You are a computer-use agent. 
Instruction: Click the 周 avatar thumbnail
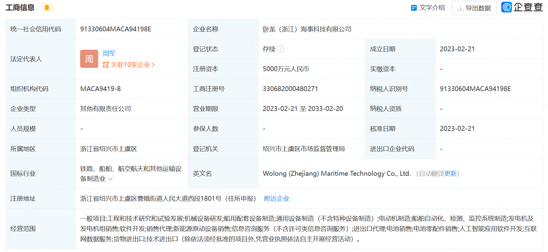coord(89,59)
